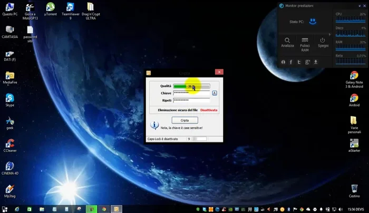Click the Cripta button
Screen dimensions: 369x213
point(184,121)
